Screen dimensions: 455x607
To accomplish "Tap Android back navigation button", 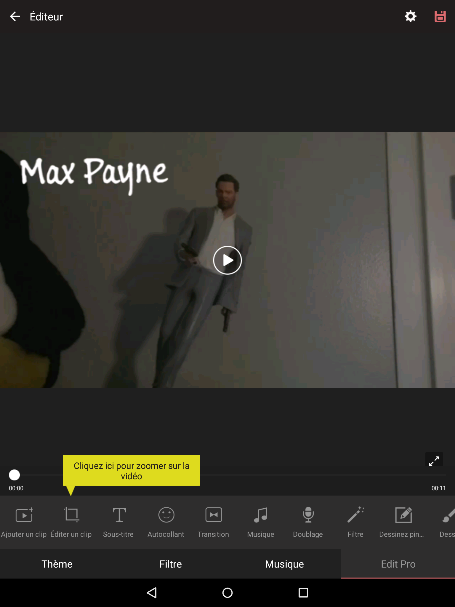I will pos(152,593).
